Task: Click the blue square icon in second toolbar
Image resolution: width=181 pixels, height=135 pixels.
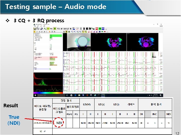Action: tap(100, 32)
